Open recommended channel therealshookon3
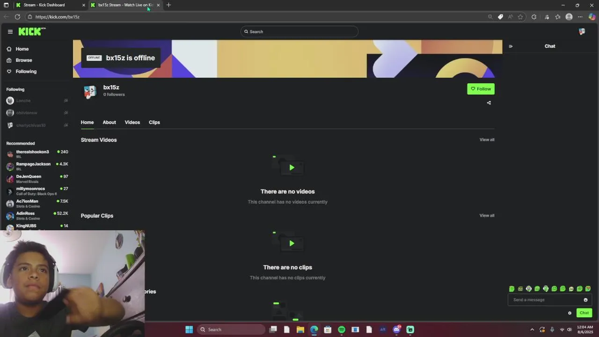 point(37,154)
